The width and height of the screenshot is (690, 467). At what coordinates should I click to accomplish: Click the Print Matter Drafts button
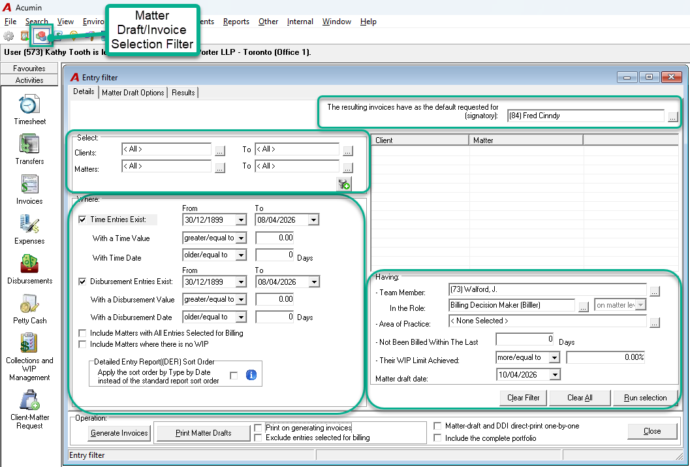pyautogui.click(x=203, y=433)
